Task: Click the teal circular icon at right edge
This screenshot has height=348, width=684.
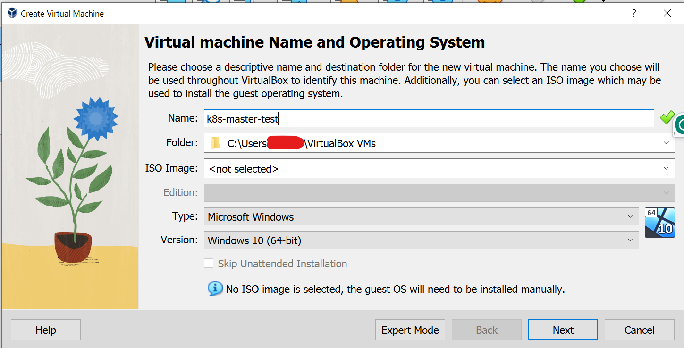Action: [680, 125]
